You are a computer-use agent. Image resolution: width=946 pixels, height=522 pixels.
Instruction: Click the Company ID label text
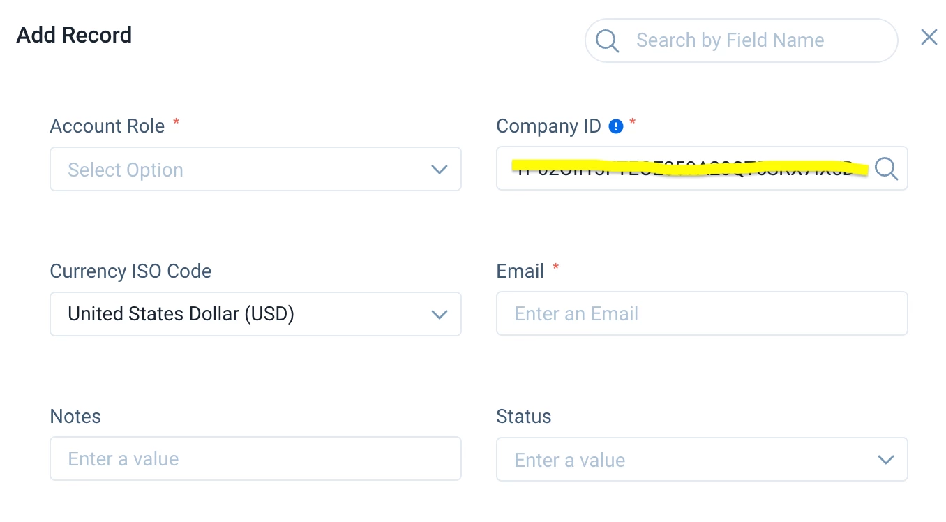click(x=548, y=126)
